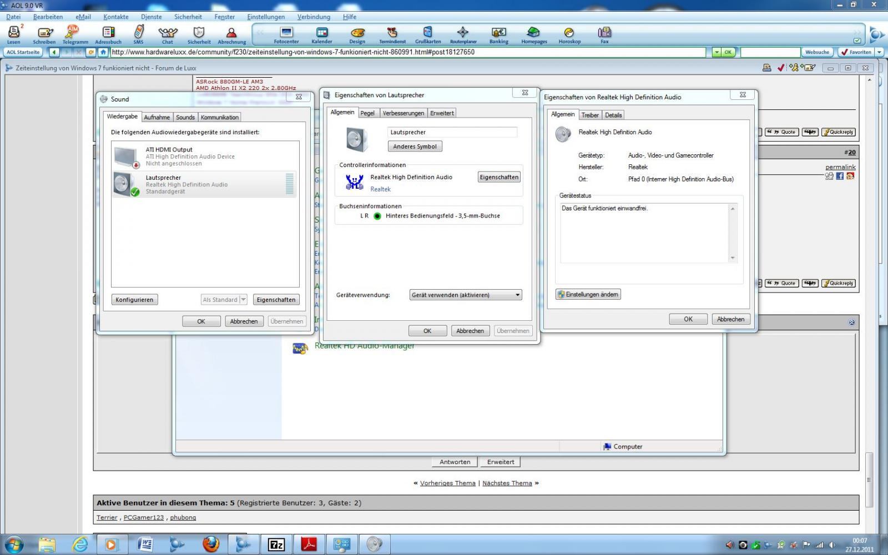Viewport: 888px width, 555px height.
Task: Click the web search input field
Action: [x=770, y=52]
